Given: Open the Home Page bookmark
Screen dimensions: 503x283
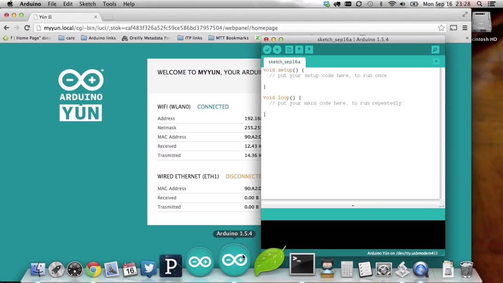Looking at the screenshot, I should [27, 38].
